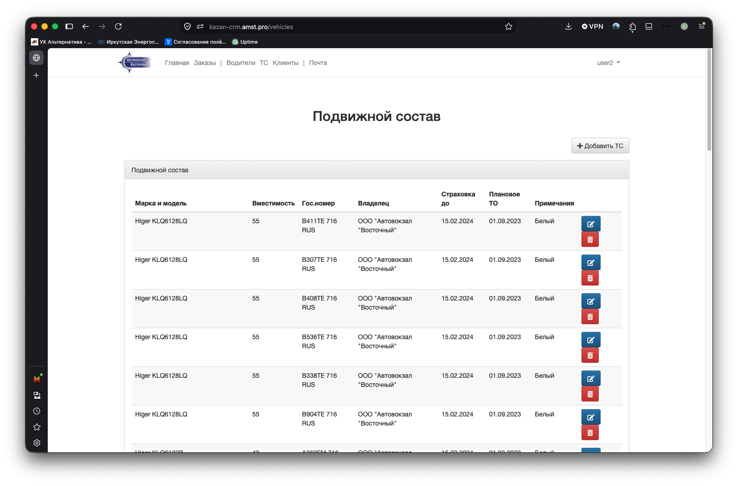The image size is (738, 486).
Task: Open the sidebar icon with the green dot
Action: click(x=37, y=379)
